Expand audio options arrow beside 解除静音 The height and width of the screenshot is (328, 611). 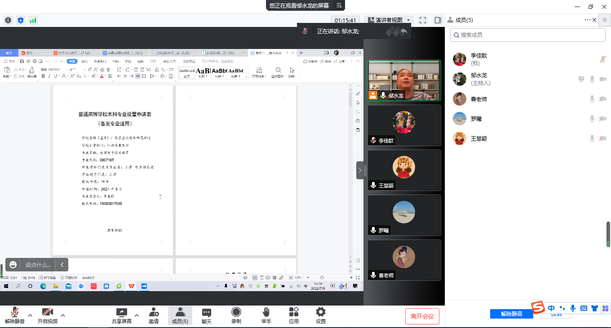pos(30,315)
